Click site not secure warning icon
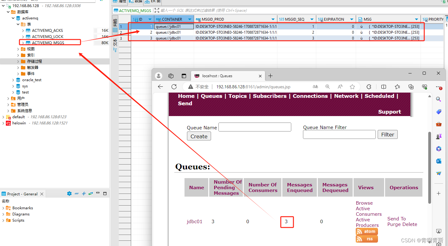This screenshot has width=448, height=246. point(191,87)
